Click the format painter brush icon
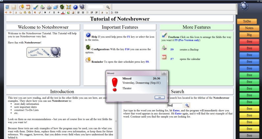 40,13
